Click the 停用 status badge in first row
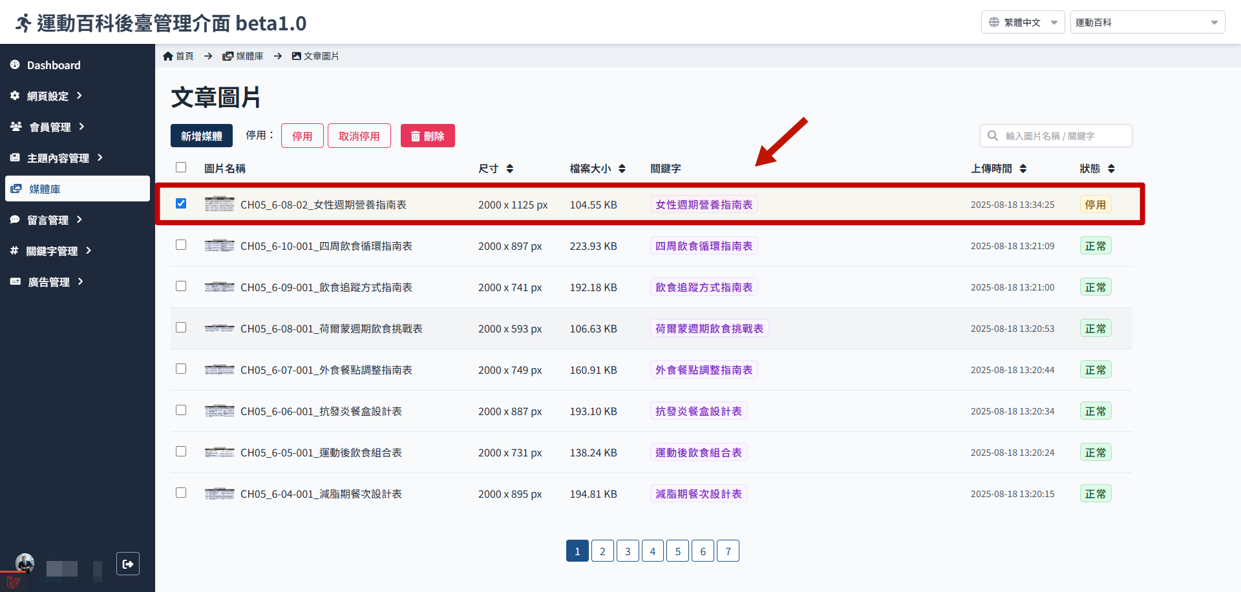 tap(1096, 204)
